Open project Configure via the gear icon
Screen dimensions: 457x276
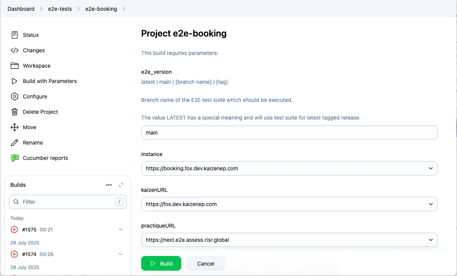pyautogui.click(x=14, y=96)
